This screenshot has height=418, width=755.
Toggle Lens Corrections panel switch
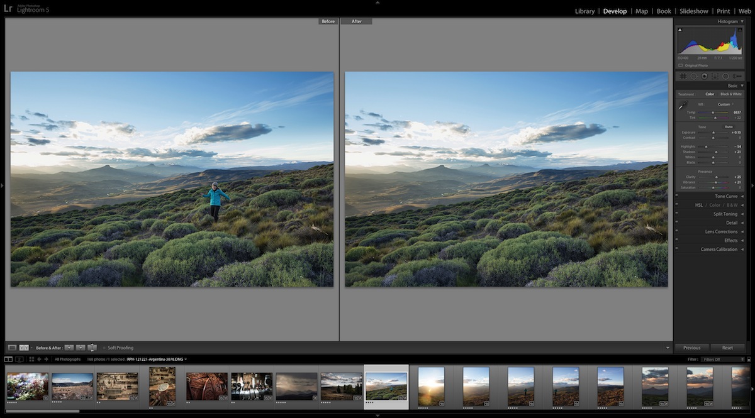676,231
